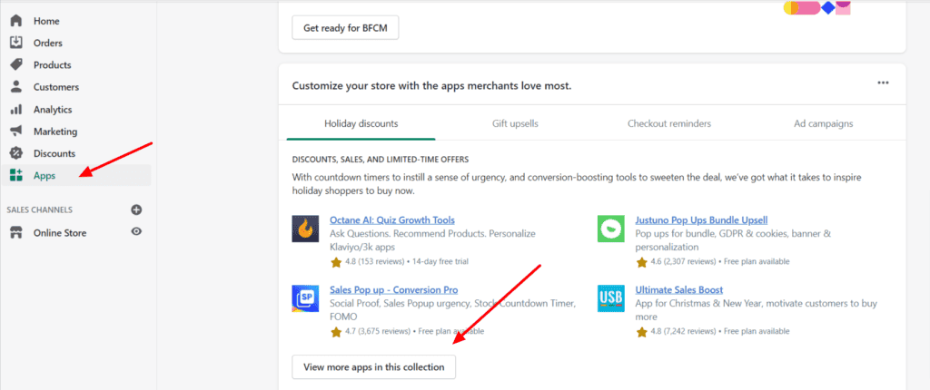Click the Customers person icon
Image resolution: width=930 pixels, height=390 pixels.
point(16,86)
